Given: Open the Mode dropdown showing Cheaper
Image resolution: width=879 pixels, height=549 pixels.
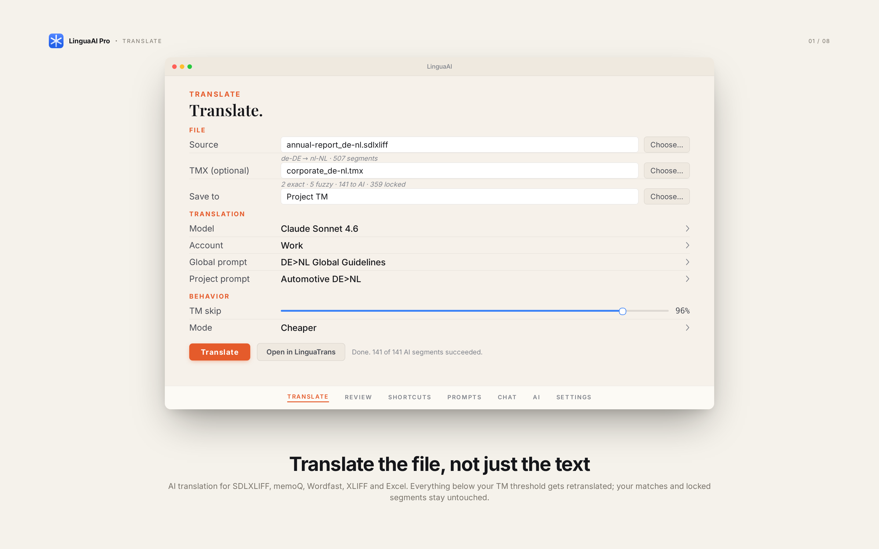Looking at the screenshot, I should tap(439, 328).
